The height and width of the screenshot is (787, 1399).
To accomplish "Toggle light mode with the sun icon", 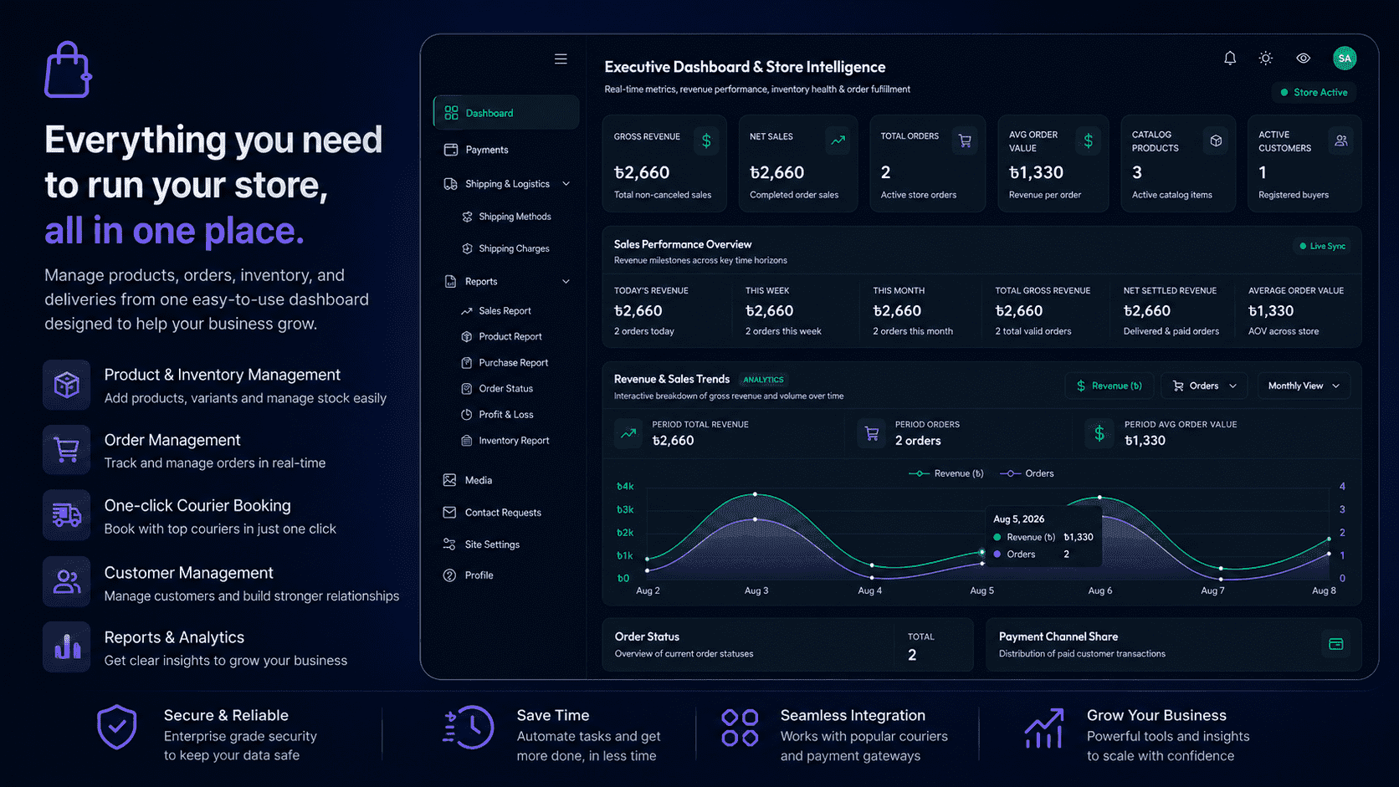I will click(x=1266, y=58).
